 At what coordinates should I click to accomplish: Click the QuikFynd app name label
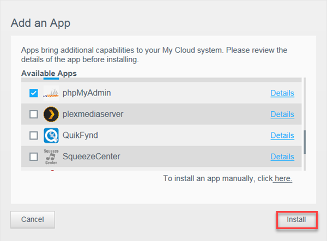80,135
